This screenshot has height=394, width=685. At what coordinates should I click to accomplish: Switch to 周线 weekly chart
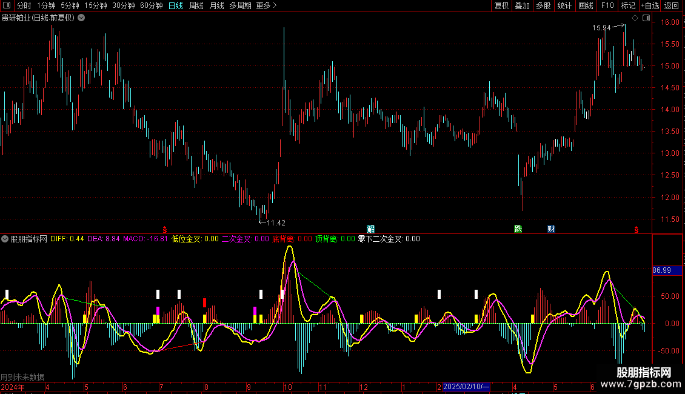click(x=196, y=5)
